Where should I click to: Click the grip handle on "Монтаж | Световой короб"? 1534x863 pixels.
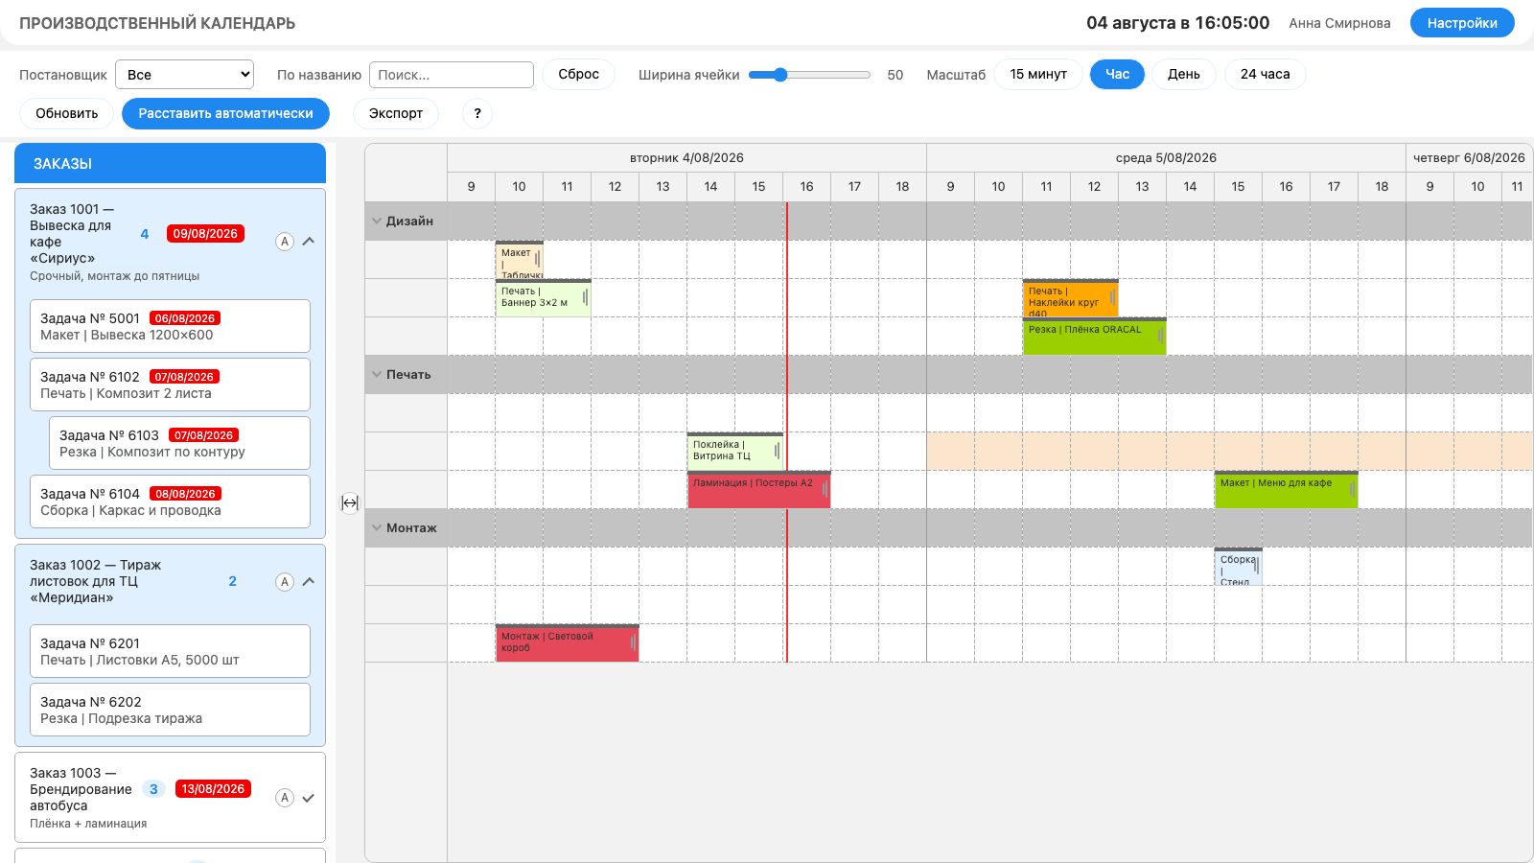click(633, 642)
